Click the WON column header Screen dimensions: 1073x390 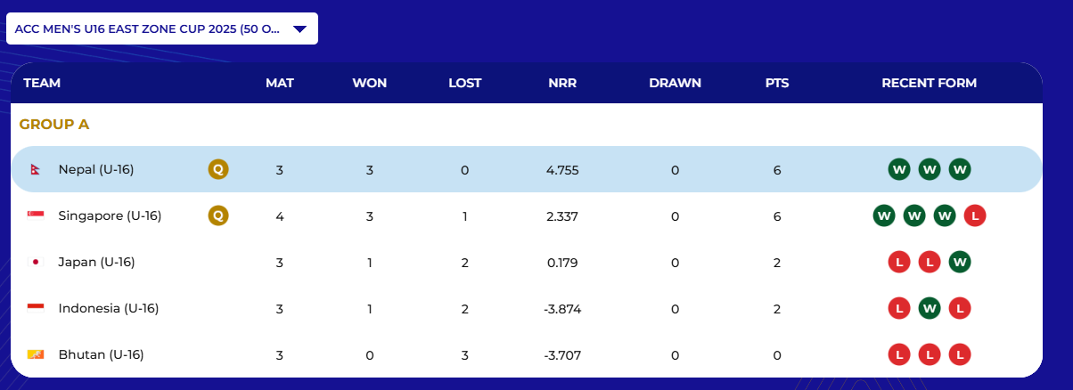(x=369, y=83)
